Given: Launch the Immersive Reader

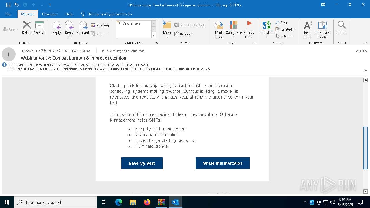Looking at the screenshot, I should pyautogui.click(x=322, y=29).
